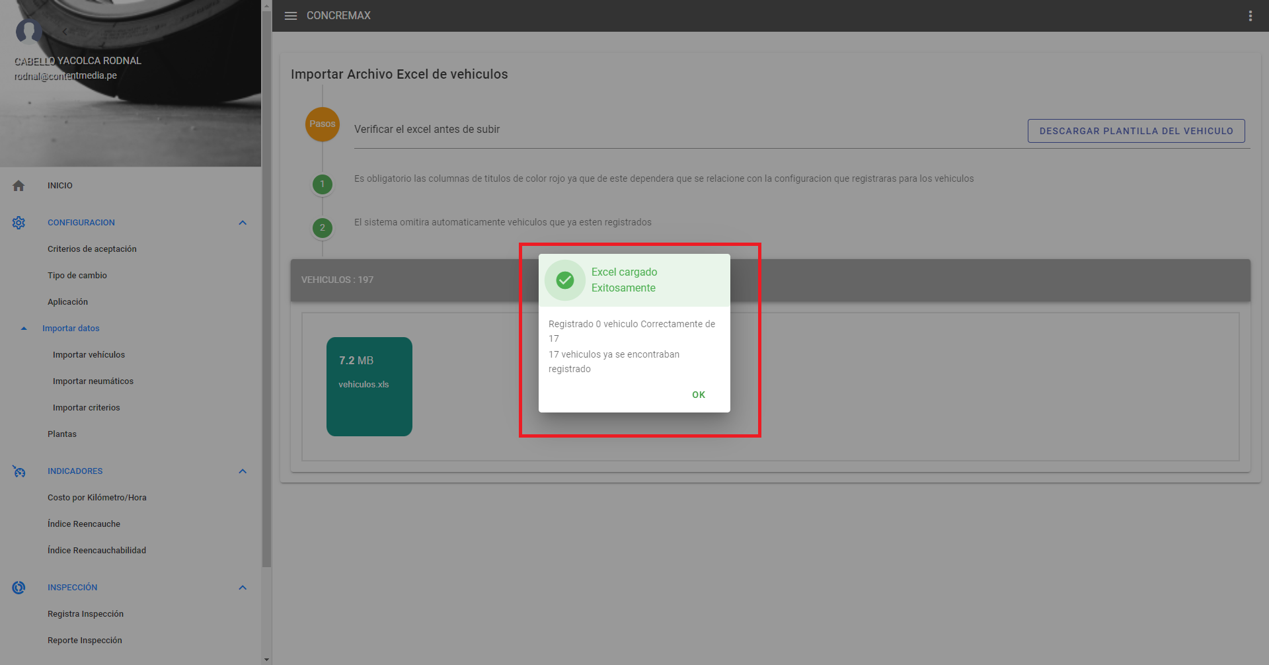
Task: Click the user avatar icon in sidebar
Action: point(28,31)
